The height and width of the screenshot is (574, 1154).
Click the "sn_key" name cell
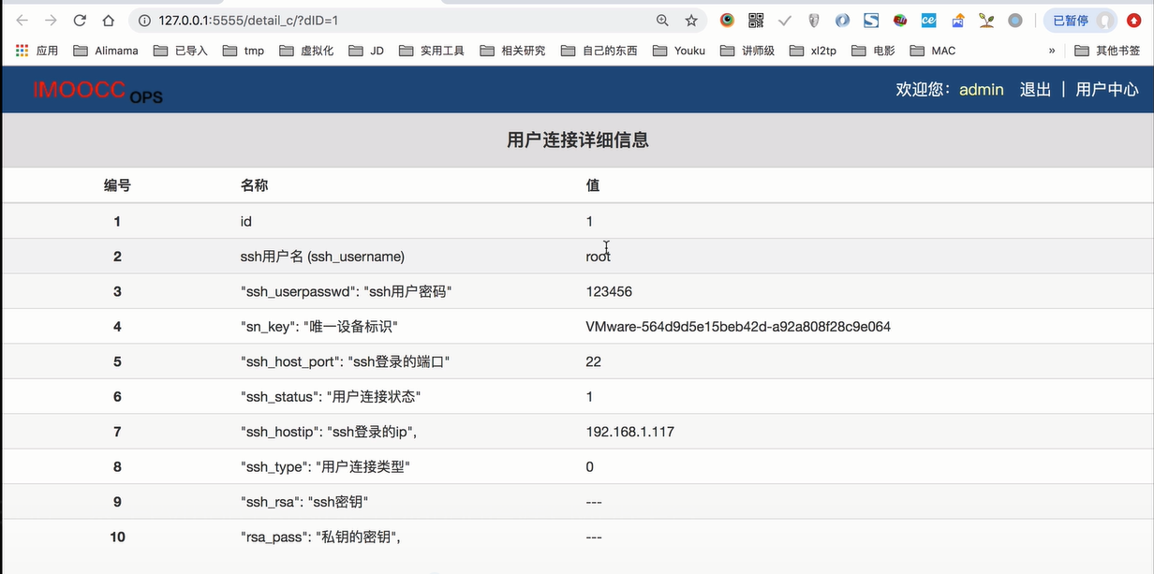[x=319, y=327]
